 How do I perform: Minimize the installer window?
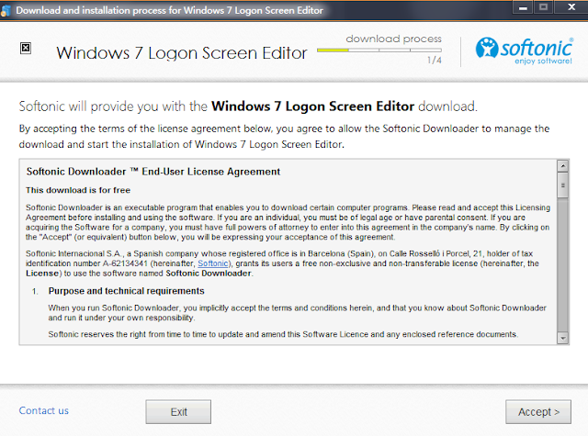(x=523, y=7)
